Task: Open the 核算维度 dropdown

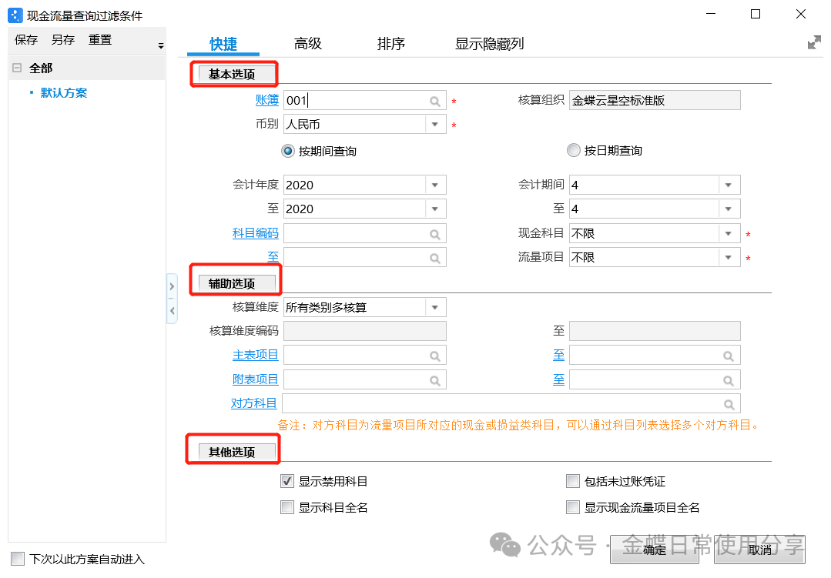Action: pos(435,308)
